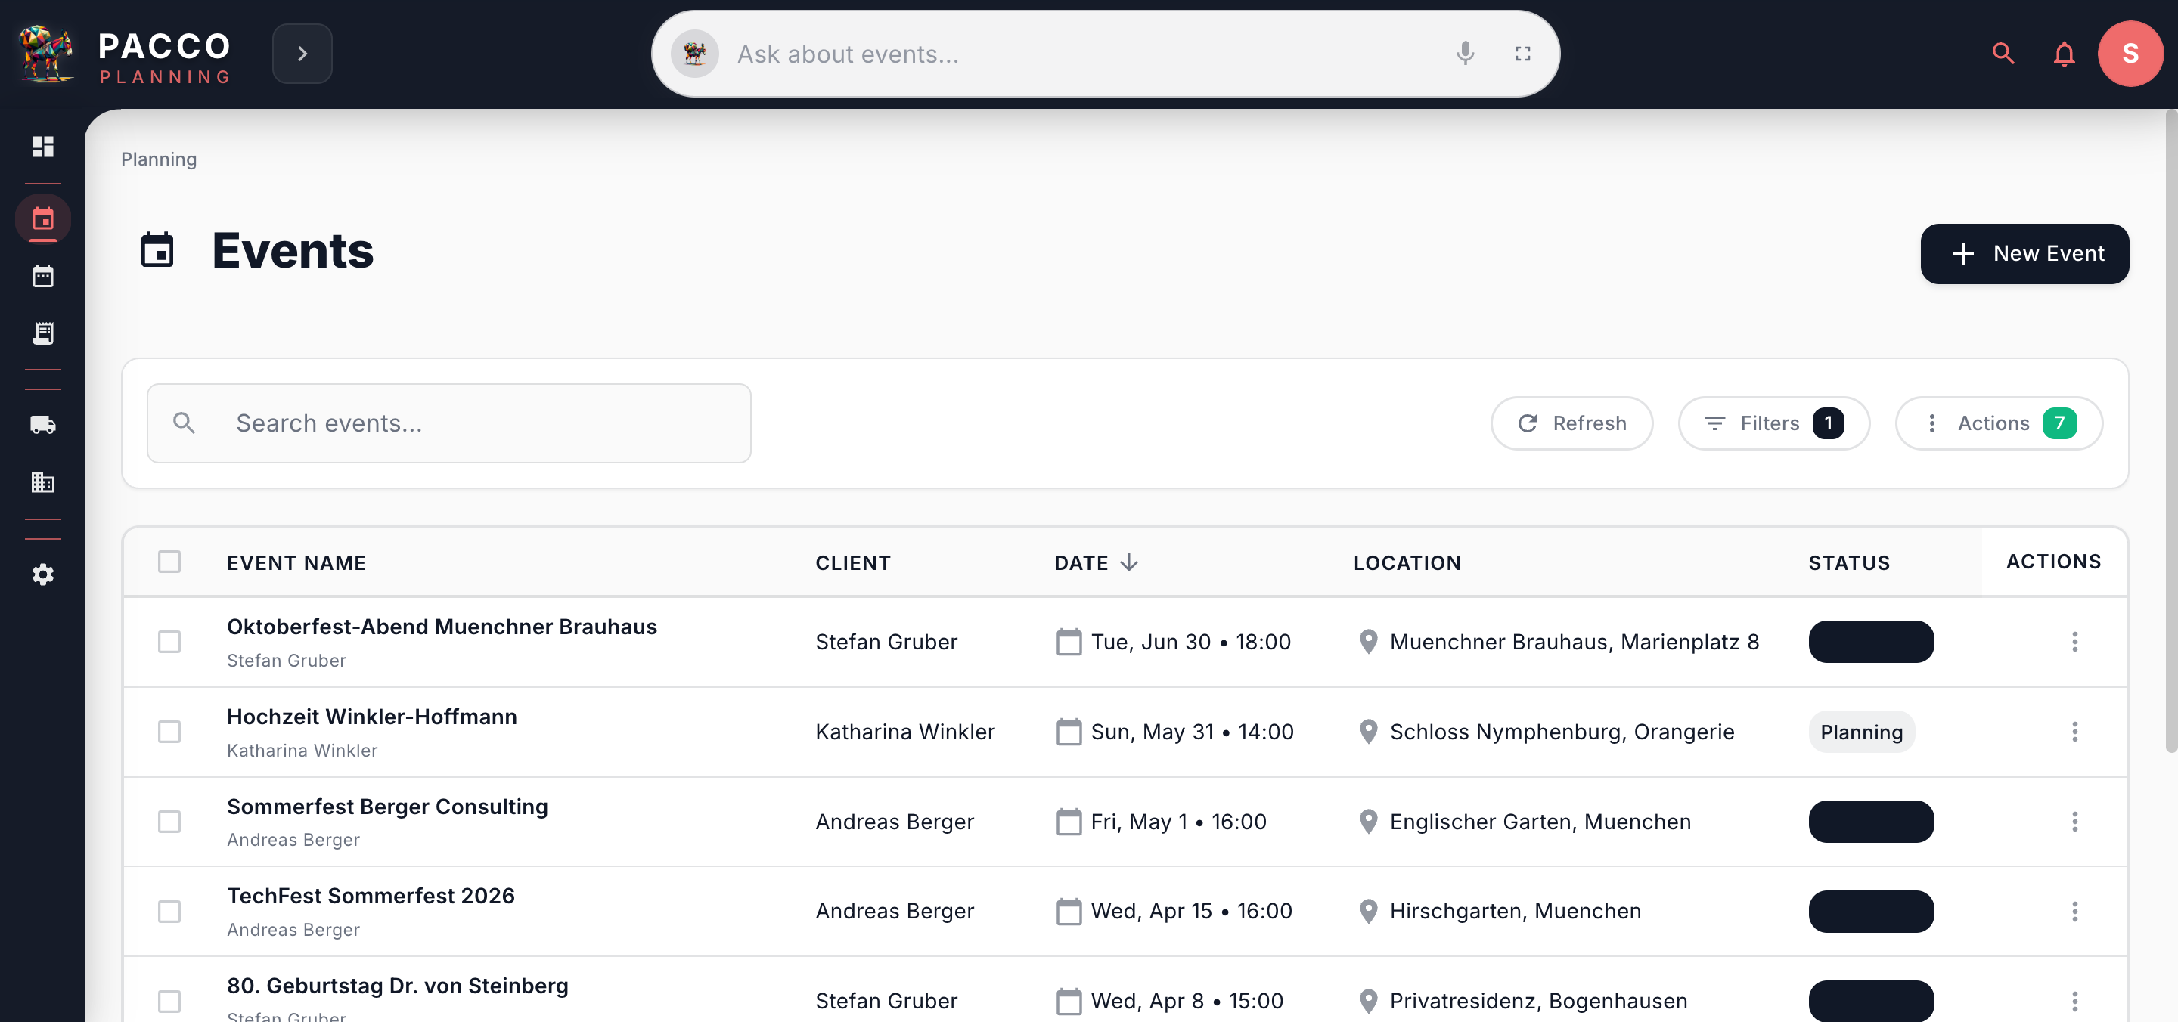Click the Englischer Garten, Muenchen location text
Viewport: 2178px width, 1022px height.
[x=1540, y=822]
